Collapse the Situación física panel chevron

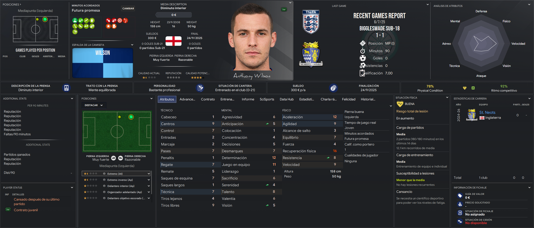point(446,98)
